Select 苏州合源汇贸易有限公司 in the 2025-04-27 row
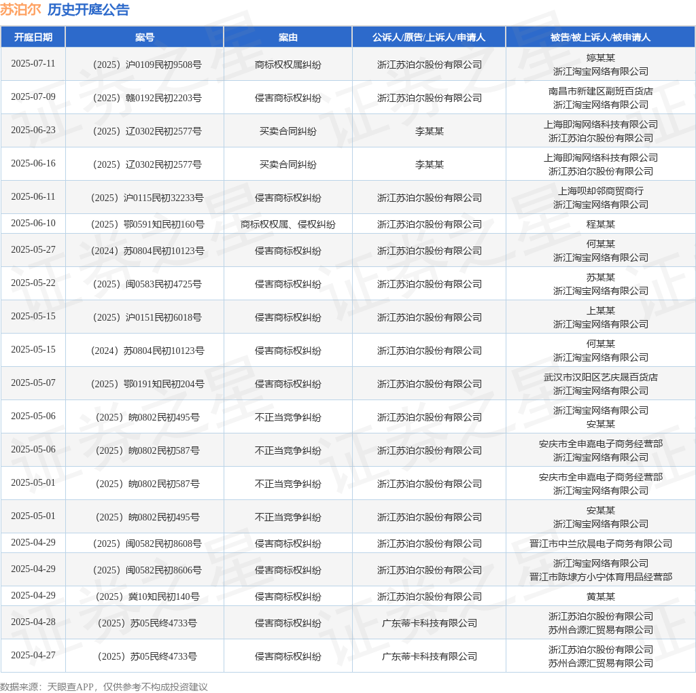 coord(601,664)
